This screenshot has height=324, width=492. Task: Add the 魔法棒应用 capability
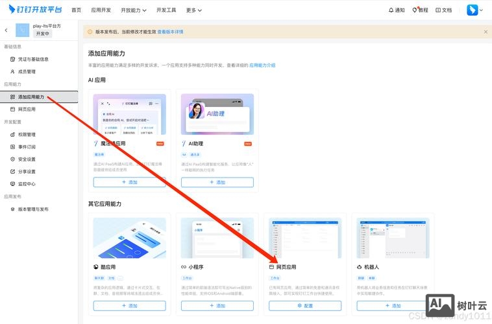click(x=130, y=182)
